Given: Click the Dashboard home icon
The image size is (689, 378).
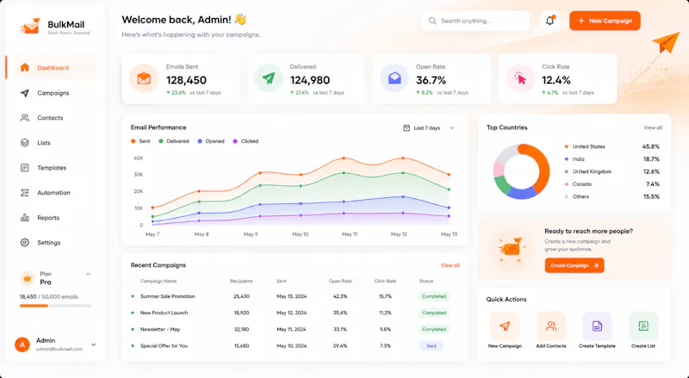Looking at the screenshot, I should [25, 67].
